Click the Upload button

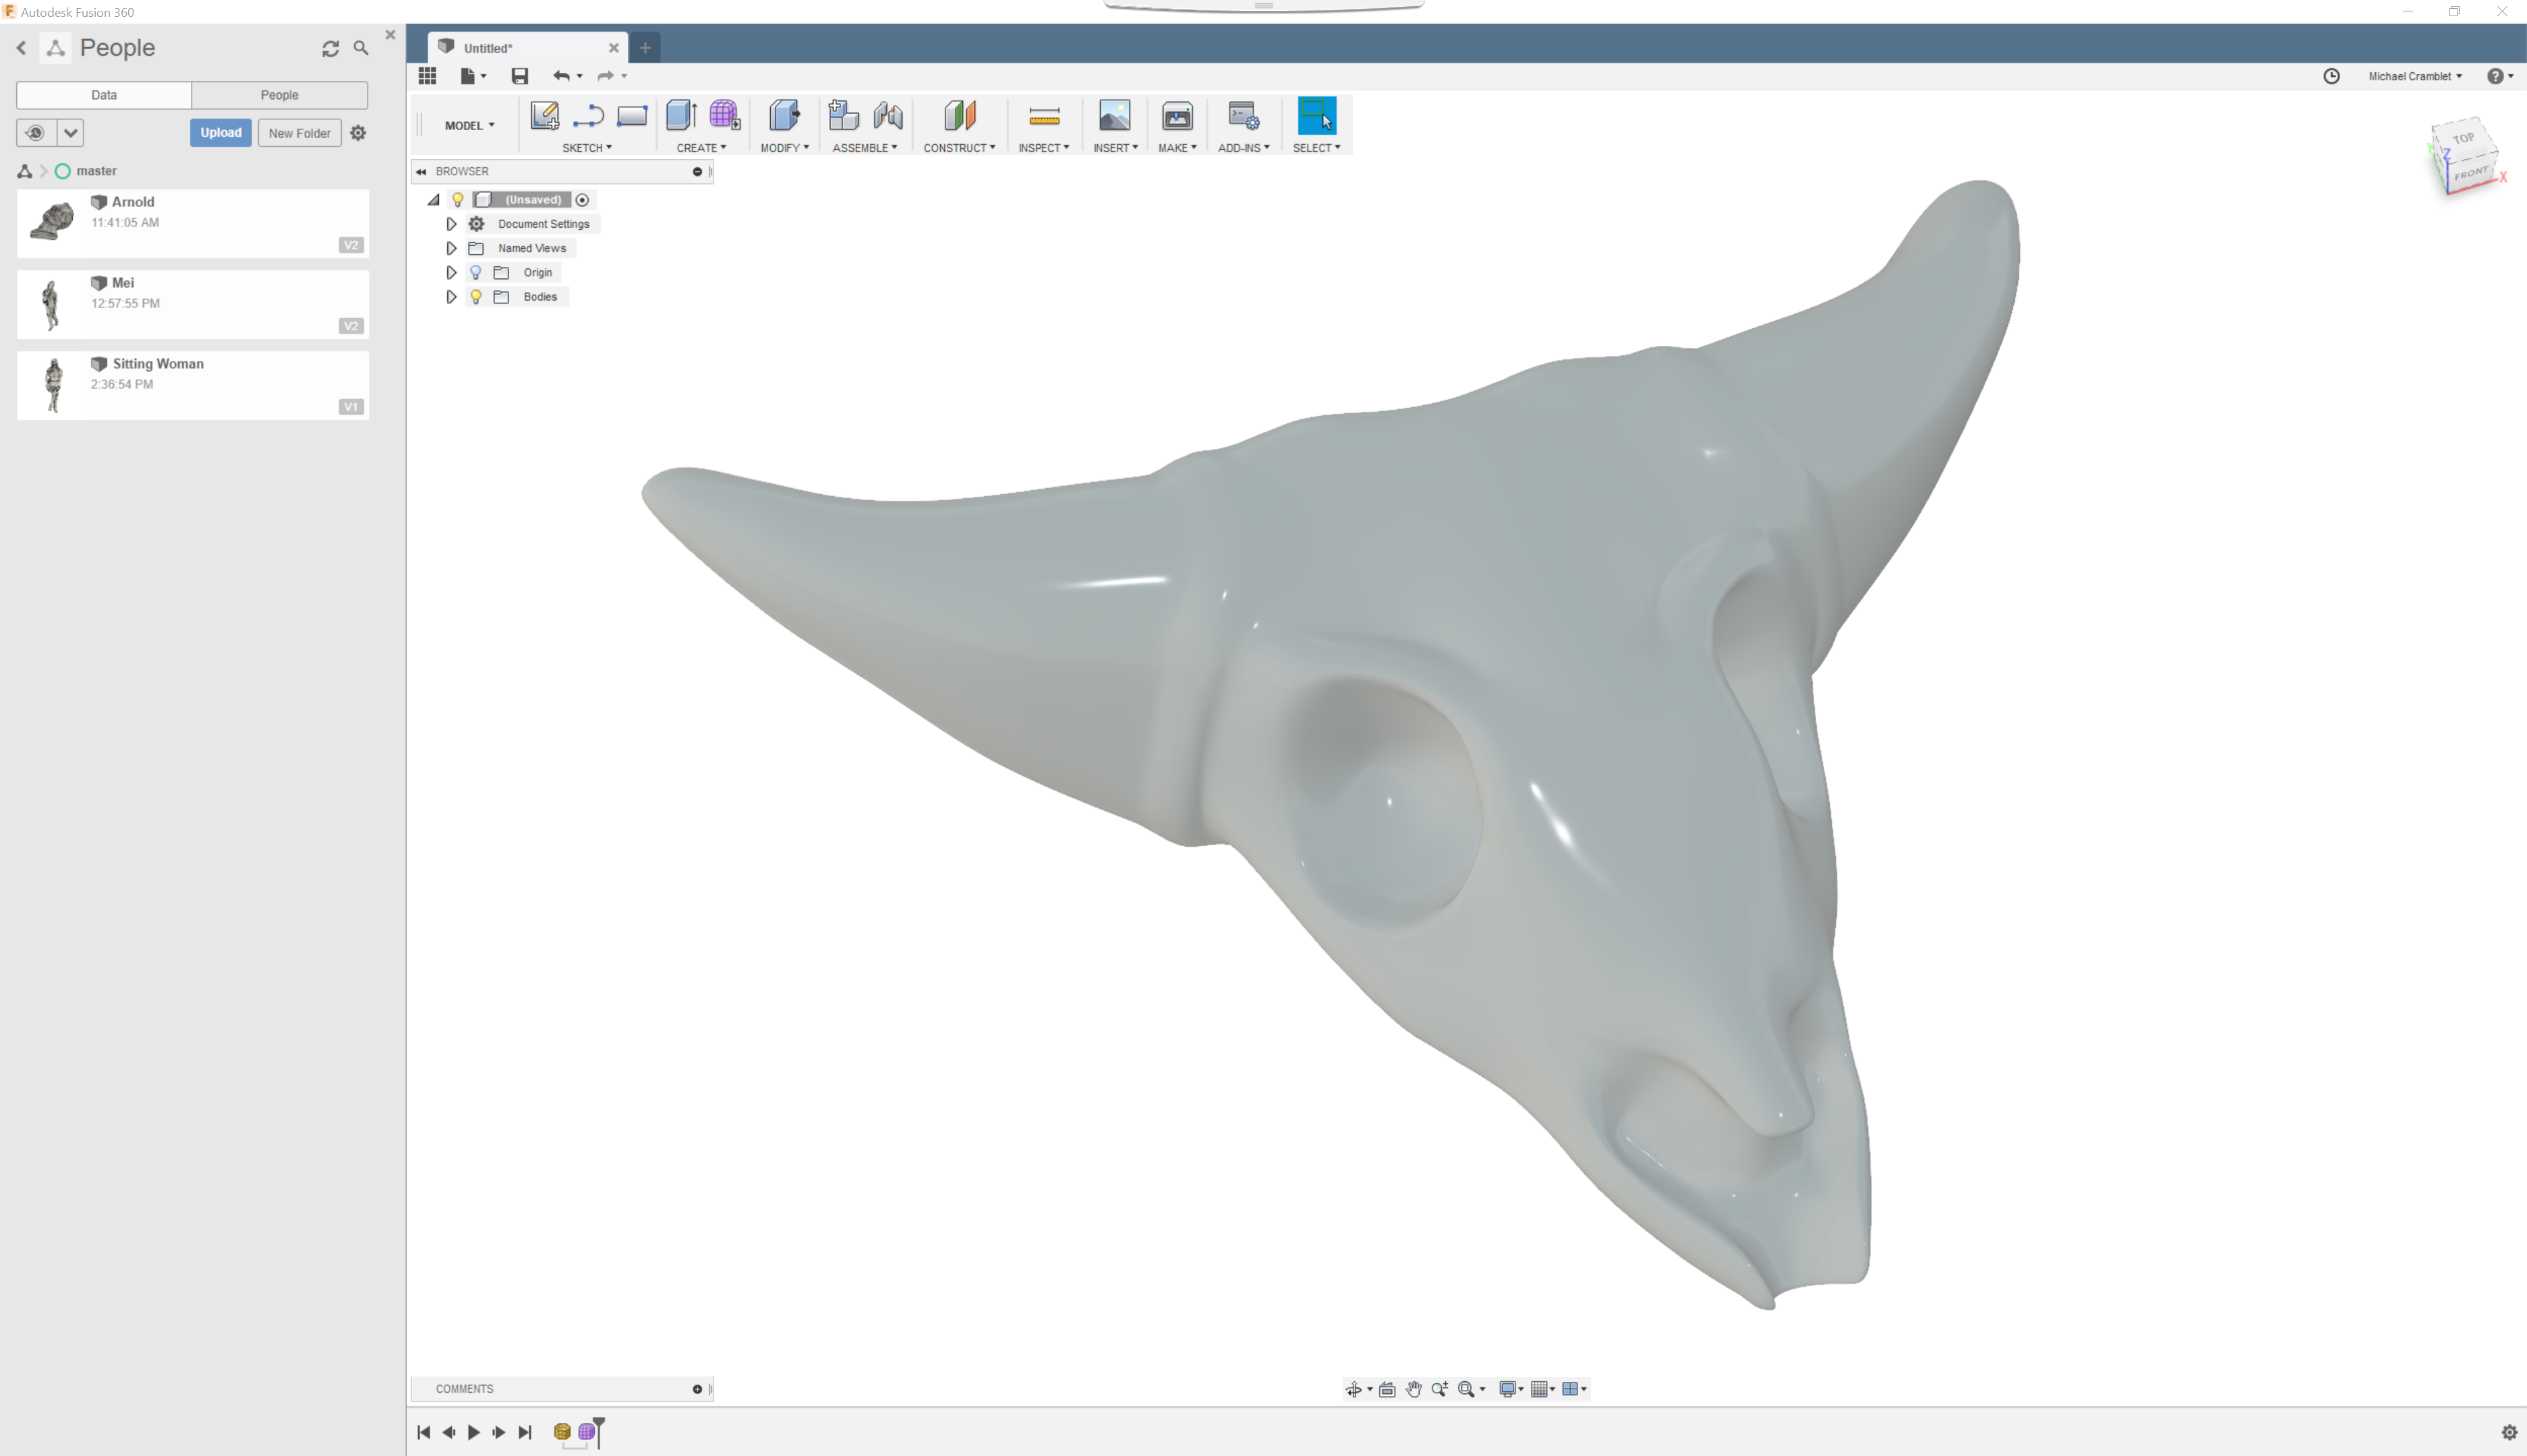(x=220, y=133)
